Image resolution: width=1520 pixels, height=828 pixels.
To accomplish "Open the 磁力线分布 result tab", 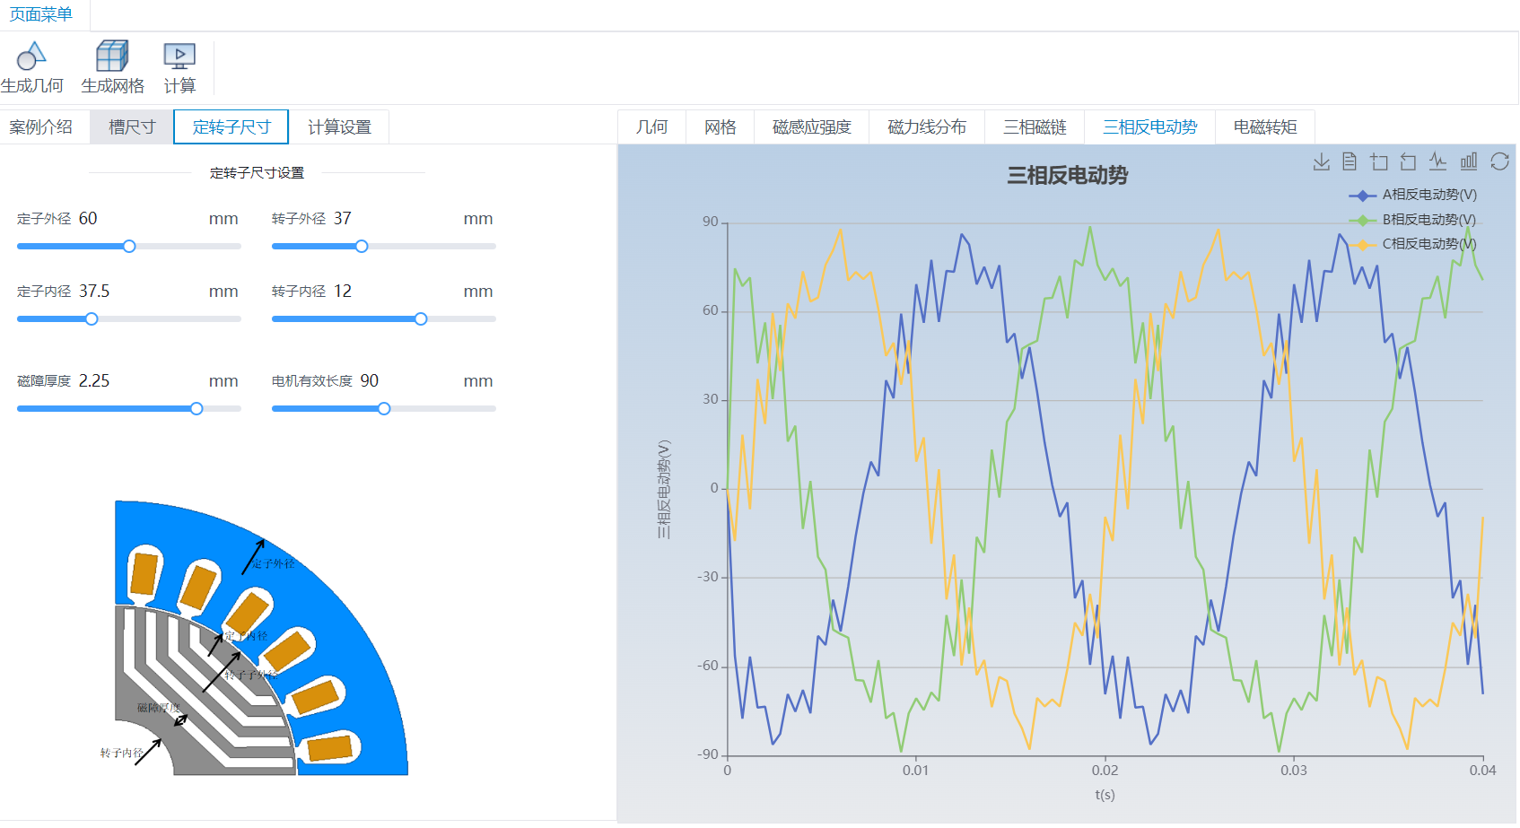I will tap(927, 127).
